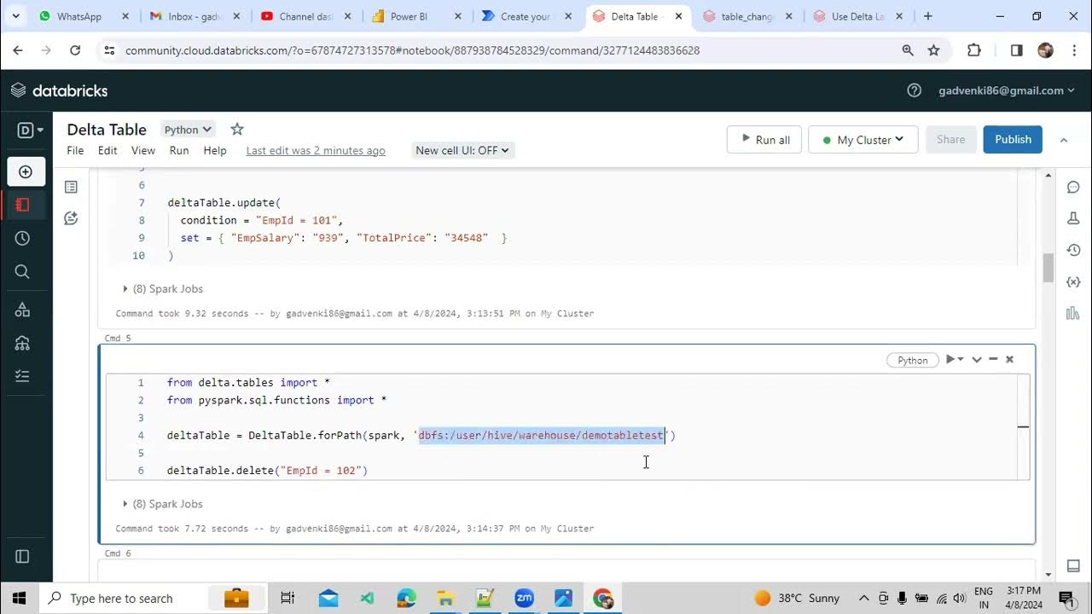Open the View menu

point(143,150)
